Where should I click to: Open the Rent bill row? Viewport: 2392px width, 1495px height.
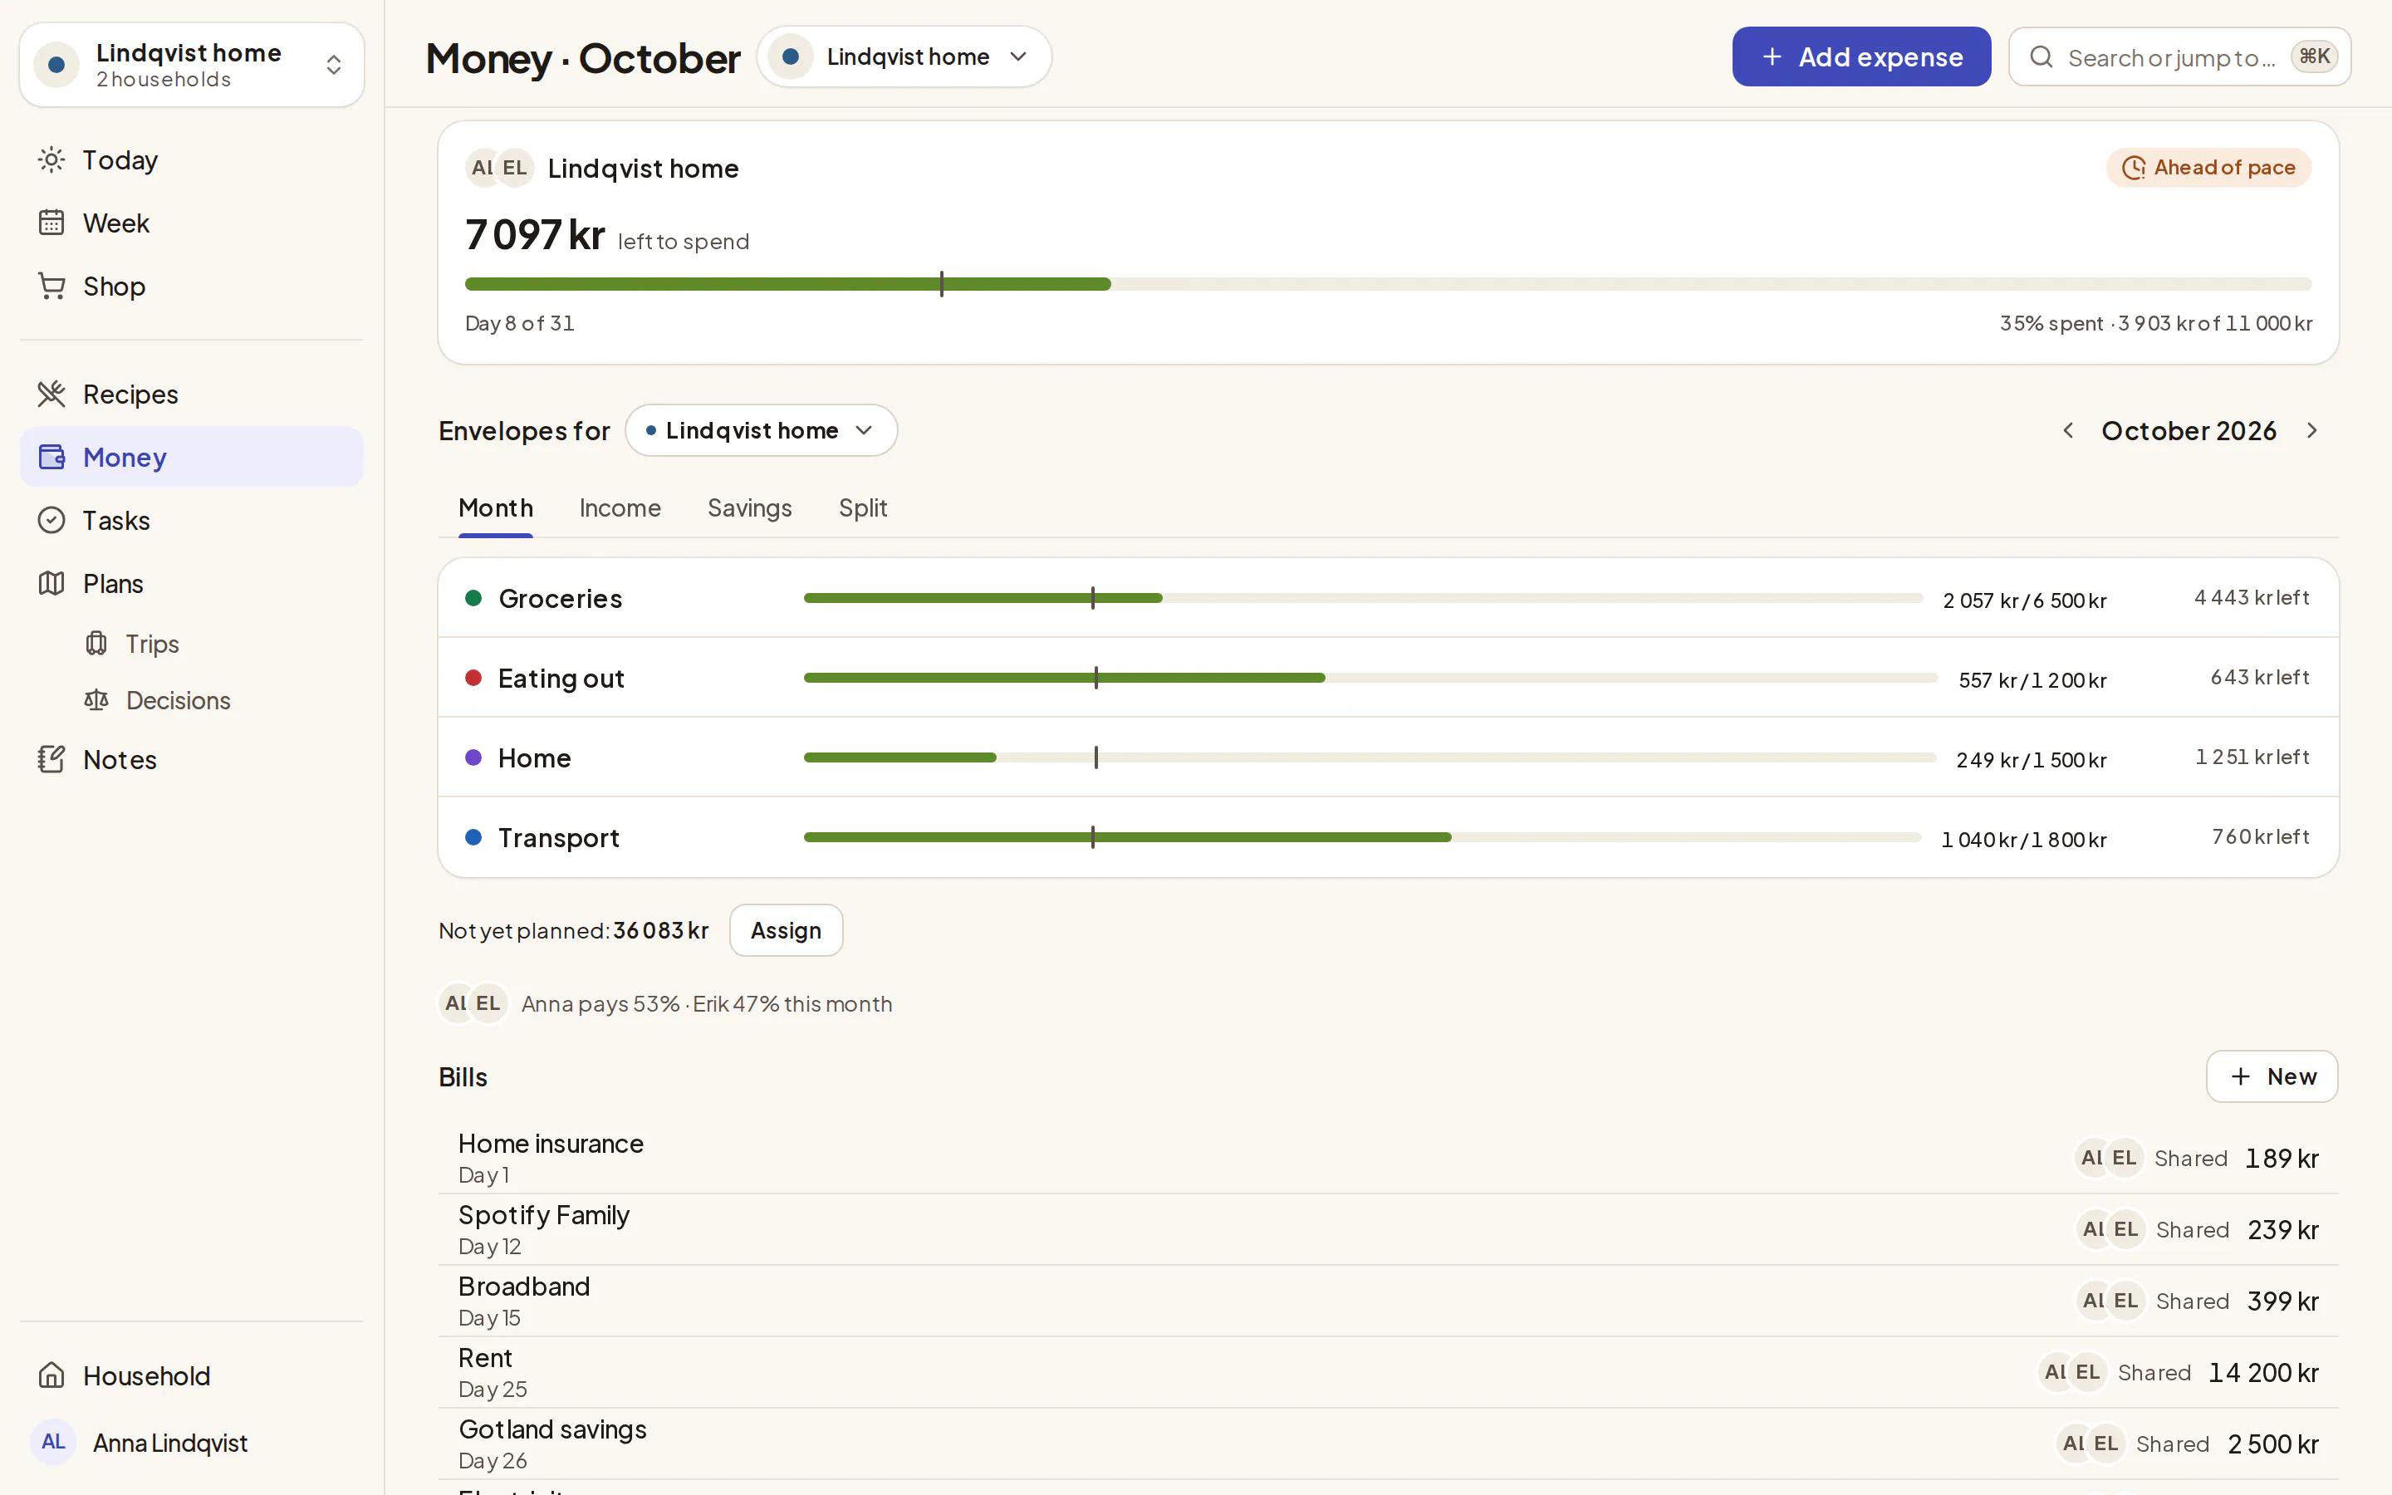tap(1388, 1372)
